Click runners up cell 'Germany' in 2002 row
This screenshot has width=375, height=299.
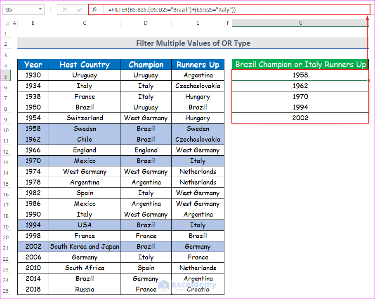coord(198,246)
